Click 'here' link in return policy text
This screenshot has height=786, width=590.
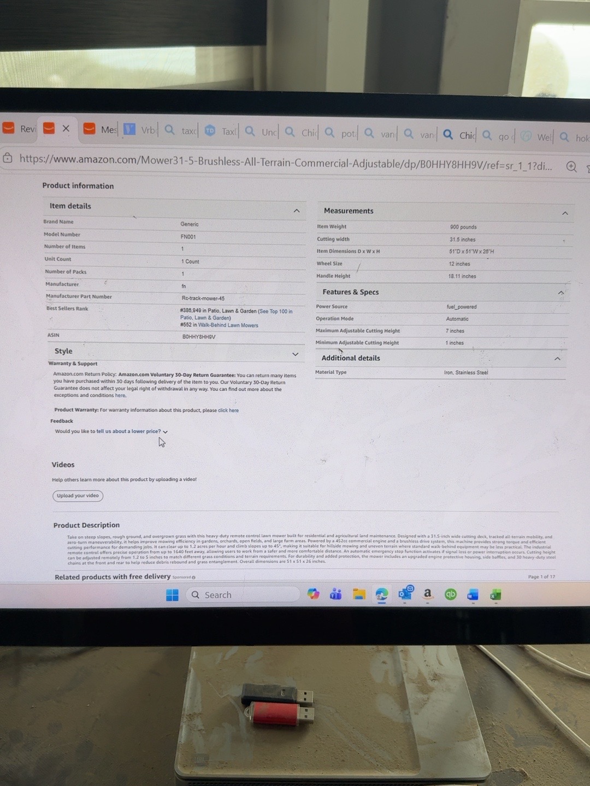(120, 396)
